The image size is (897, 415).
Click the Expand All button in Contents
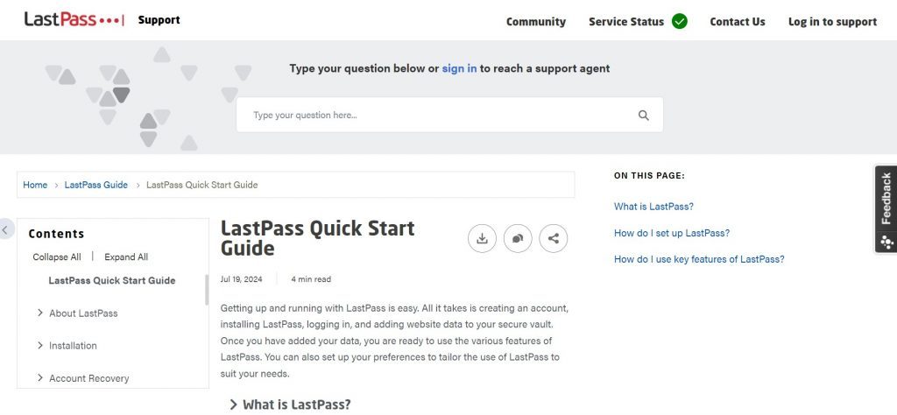coord(126,257)
